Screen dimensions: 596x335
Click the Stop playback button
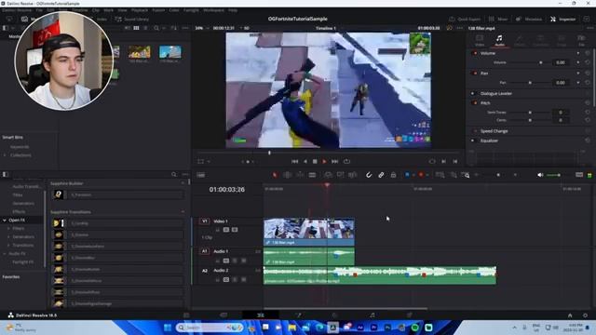click(x=315, y=161)
